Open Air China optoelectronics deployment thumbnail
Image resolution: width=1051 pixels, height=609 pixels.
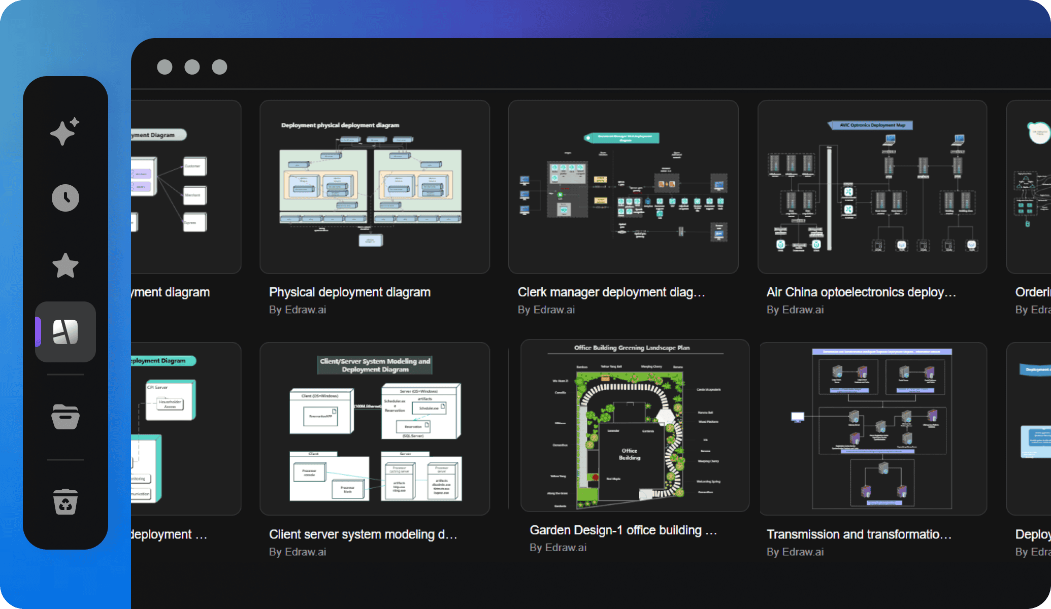pyautogui.click(x=872, y=187)
